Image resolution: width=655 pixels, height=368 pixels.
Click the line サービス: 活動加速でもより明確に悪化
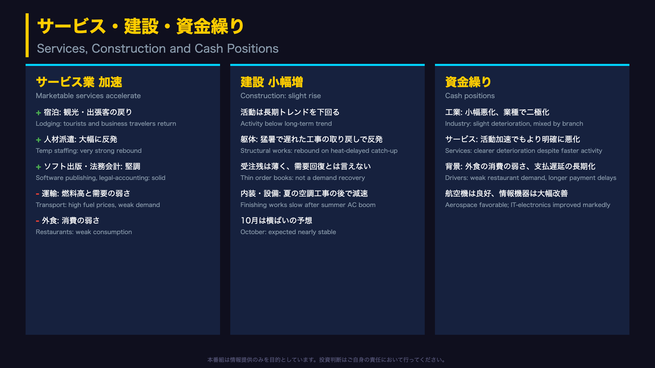coord(513,139)
